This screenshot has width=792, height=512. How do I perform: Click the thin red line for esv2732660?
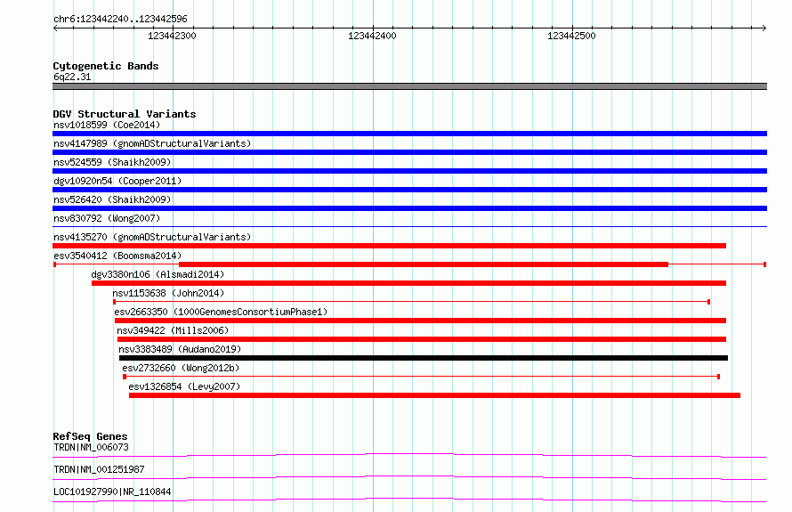421,377
